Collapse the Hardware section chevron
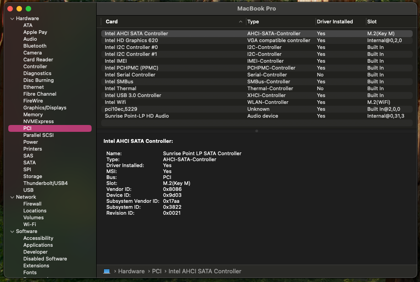This screenshot has height=282, width=420. (x=12, y=19)
